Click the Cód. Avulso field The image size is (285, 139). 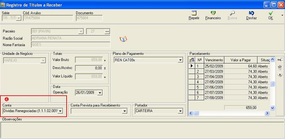click(48, 18)
